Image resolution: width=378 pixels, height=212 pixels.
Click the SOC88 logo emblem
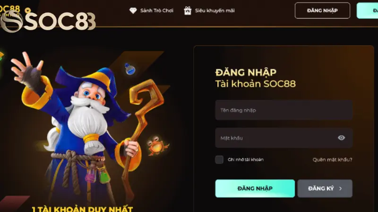(x=11, y=22)
